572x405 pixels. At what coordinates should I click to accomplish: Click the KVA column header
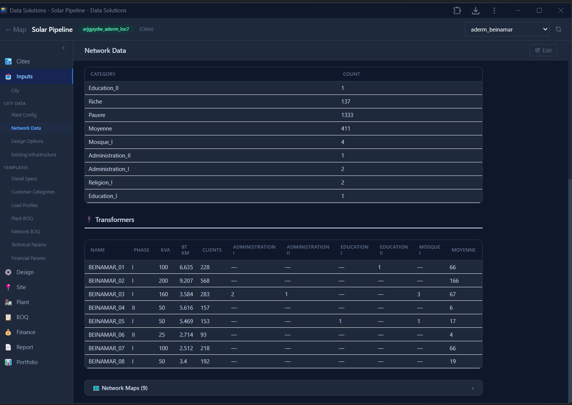[165, 250]
